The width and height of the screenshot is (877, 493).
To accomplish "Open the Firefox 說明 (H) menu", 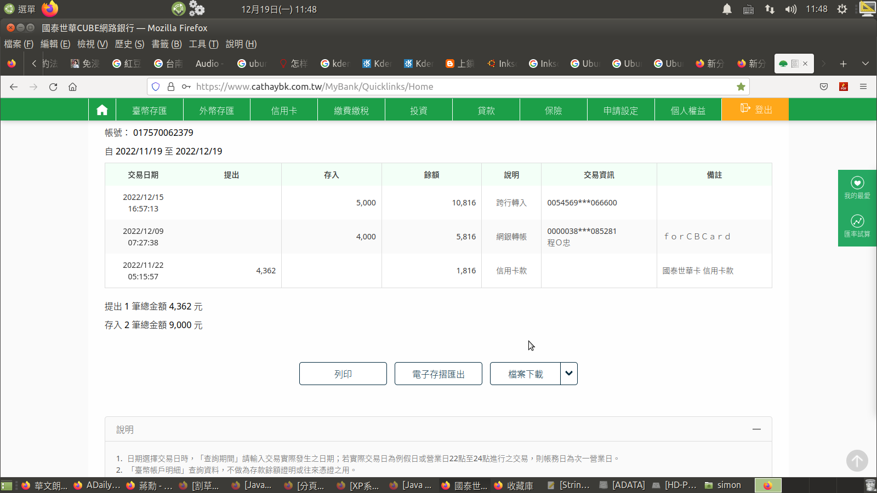I will tap(241, 44).
